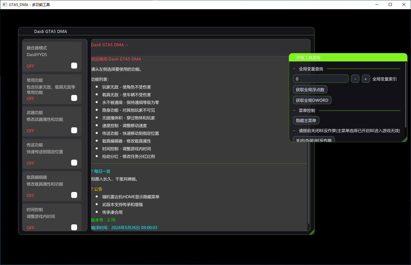Click the 开发工具面板 title bar

pos(348,58)
